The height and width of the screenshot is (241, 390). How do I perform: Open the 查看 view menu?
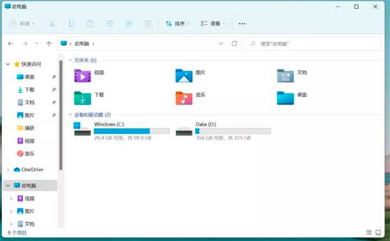point(213,24)
